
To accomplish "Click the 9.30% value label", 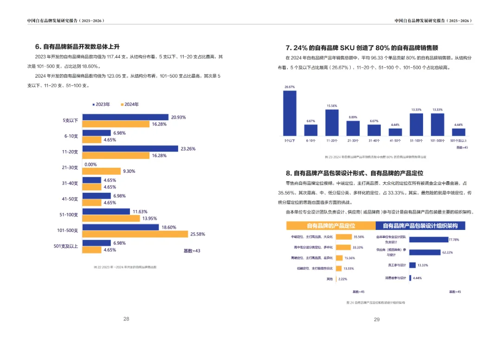I will (129, 171).
